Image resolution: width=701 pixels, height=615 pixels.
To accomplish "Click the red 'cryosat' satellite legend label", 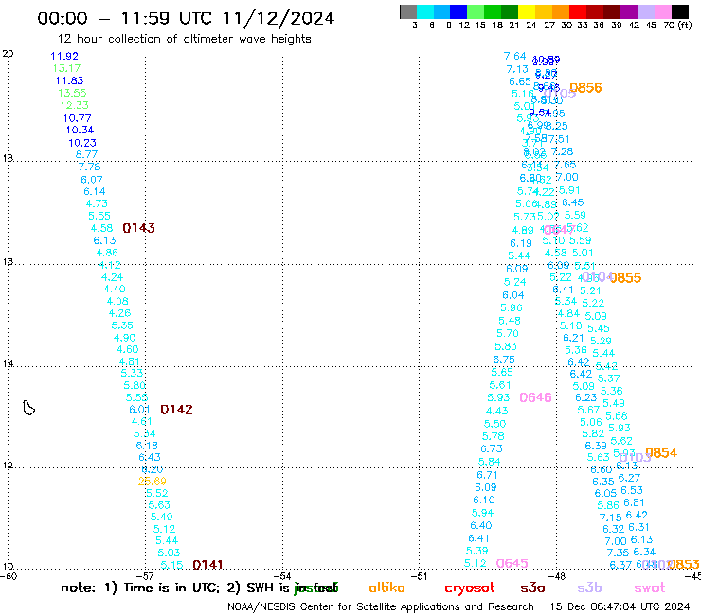I will pos(470,588).
